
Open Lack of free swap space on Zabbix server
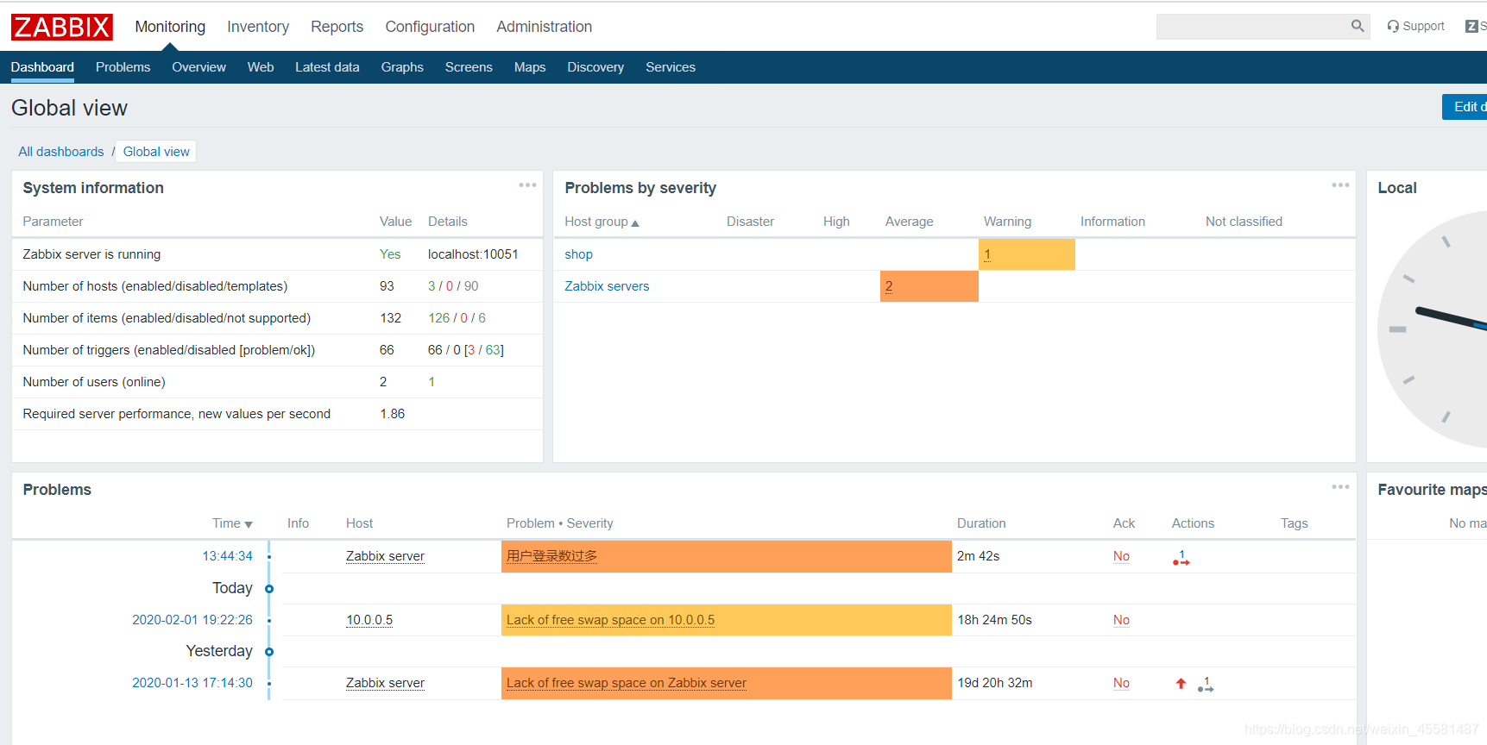pos(627,683)
